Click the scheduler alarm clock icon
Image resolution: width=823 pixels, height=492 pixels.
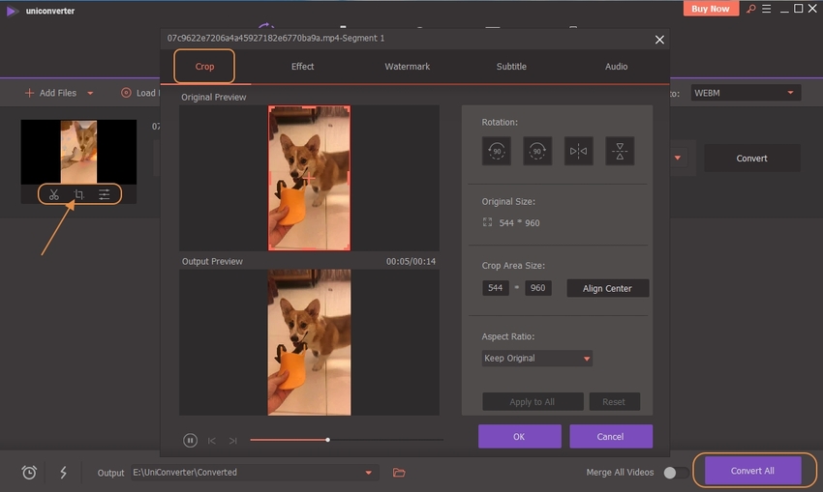pyautogui.click(x=29, y=473)
